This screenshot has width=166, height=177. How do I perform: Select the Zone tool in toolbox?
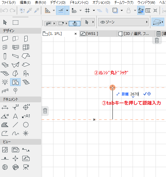tap(15, 82)
